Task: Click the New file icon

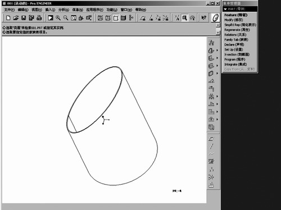Action: click(8, 18)
